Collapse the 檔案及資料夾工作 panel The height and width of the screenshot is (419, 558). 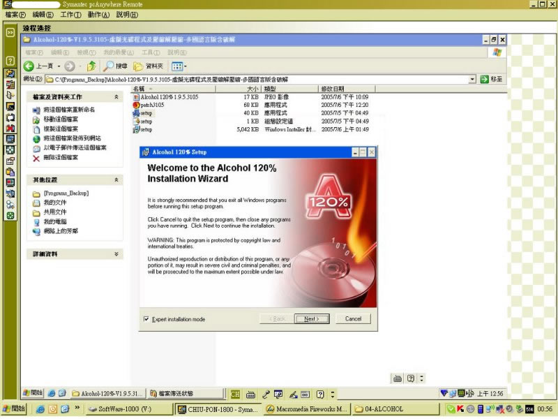pos(116,97)
